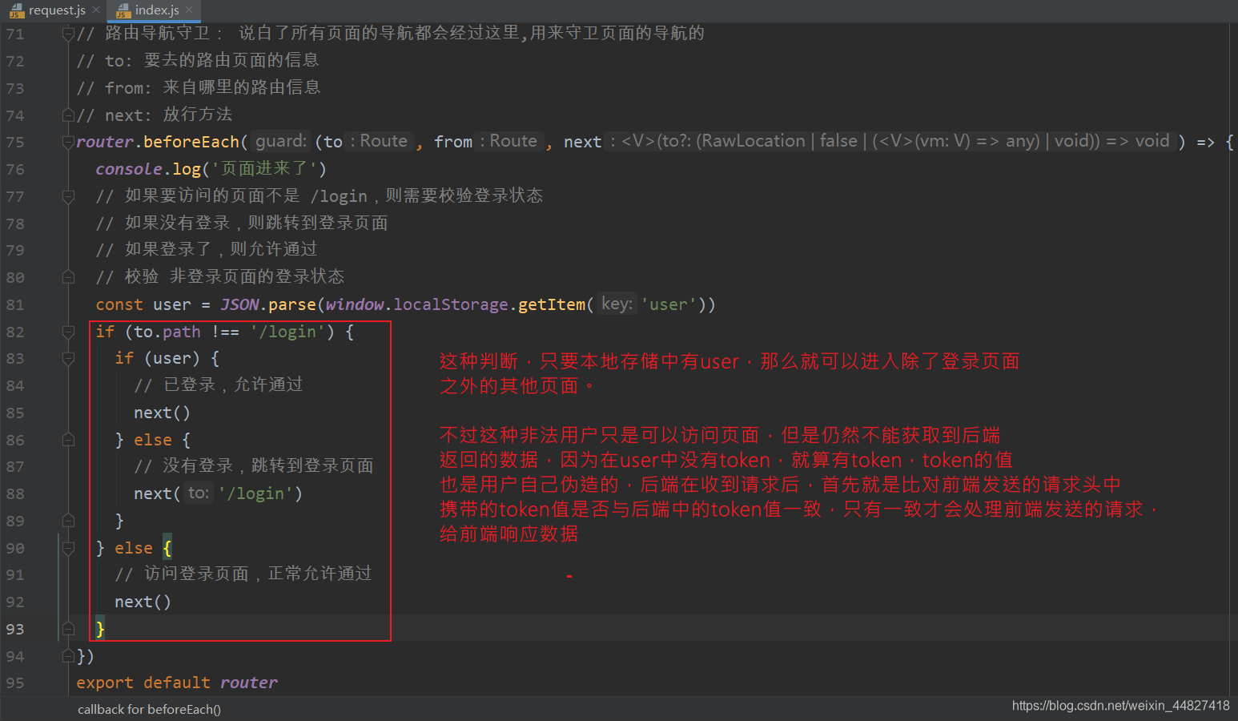
Task: Collapse the if (to.path) block at line 82
Action: click(x=68, y=332)
